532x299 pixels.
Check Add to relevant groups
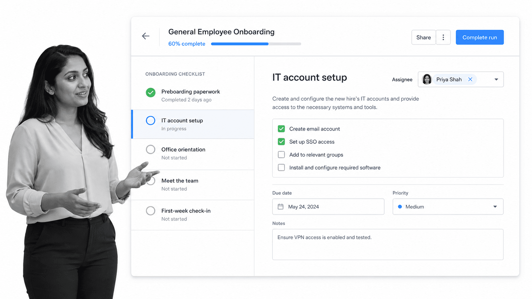click(281, 155)
